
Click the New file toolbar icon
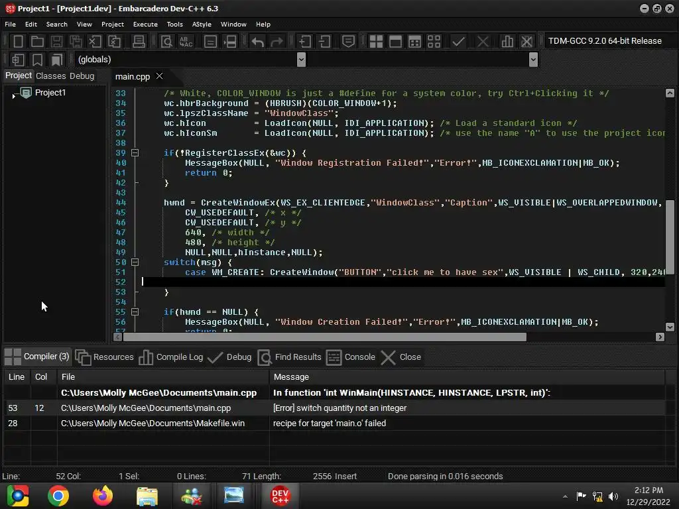[x=18, y=42]
